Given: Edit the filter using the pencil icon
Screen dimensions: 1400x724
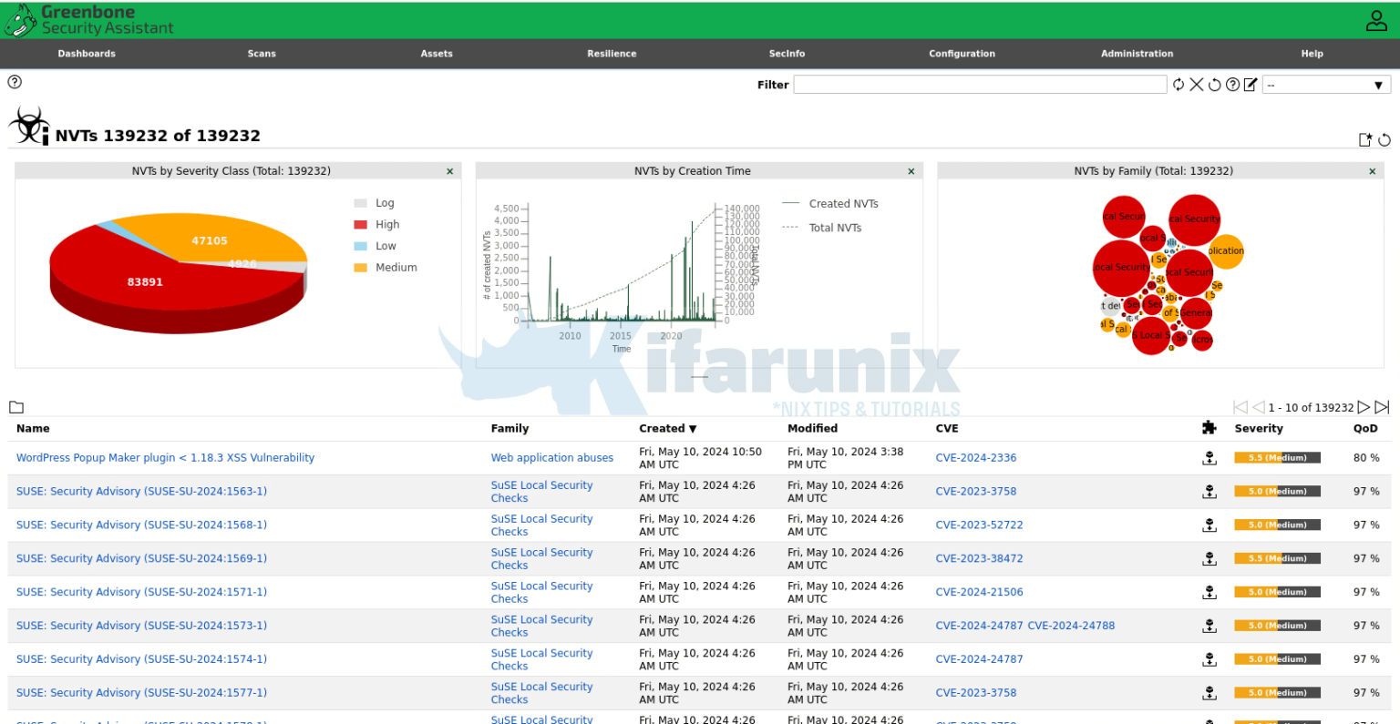Looking at the screenshot, I should pos(1250,85).
